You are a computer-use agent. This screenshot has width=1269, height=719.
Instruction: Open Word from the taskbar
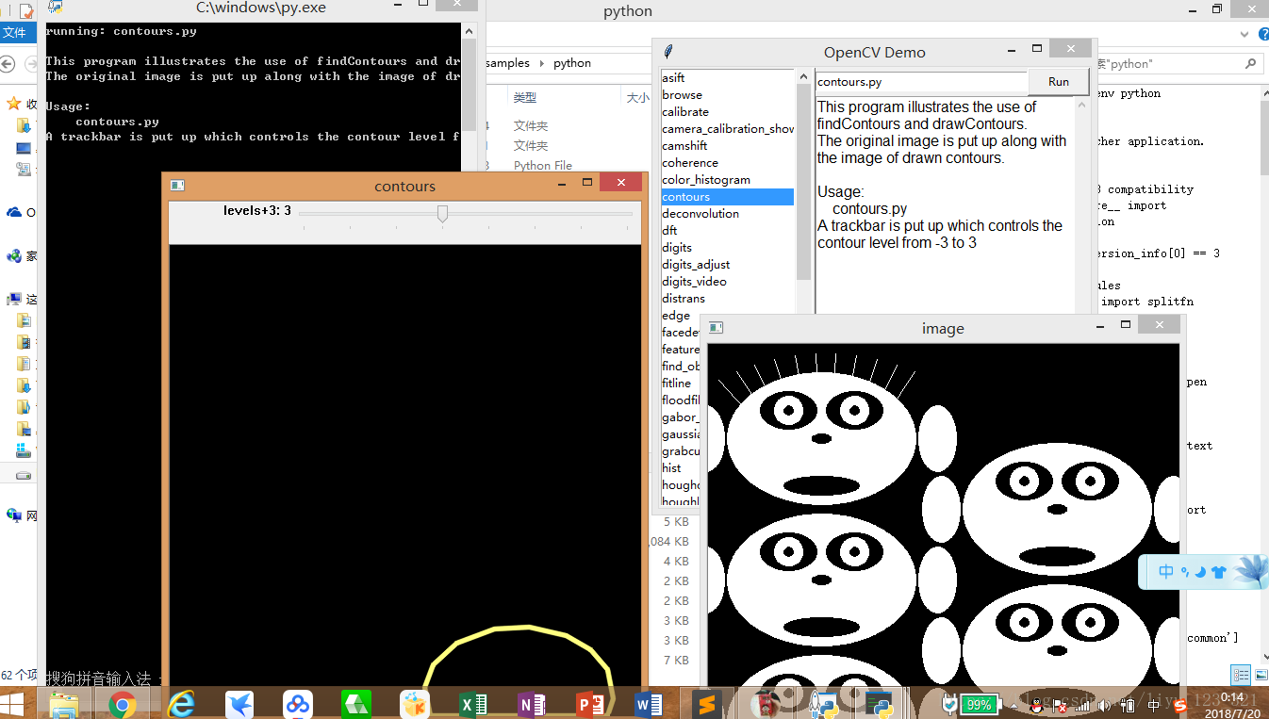click(649, 704)
